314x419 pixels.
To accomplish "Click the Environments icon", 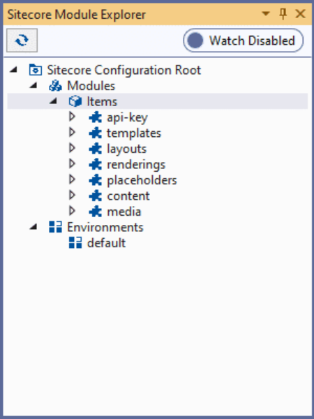I will [55, 227].
